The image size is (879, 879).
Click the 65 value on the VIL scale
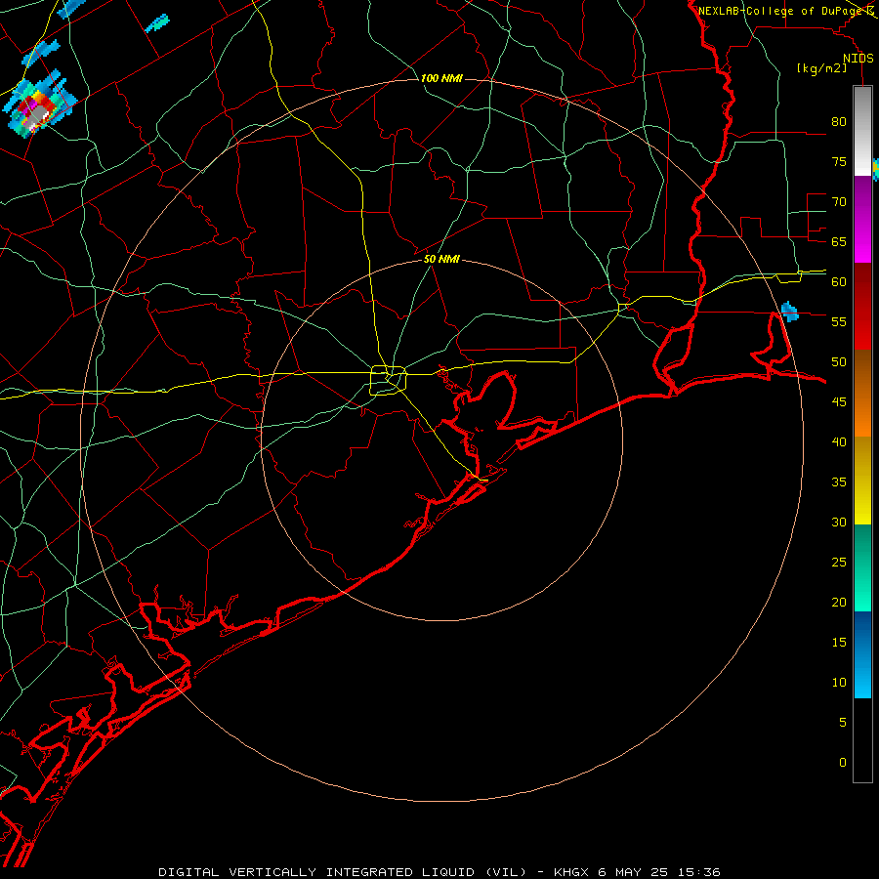[839, 241]
